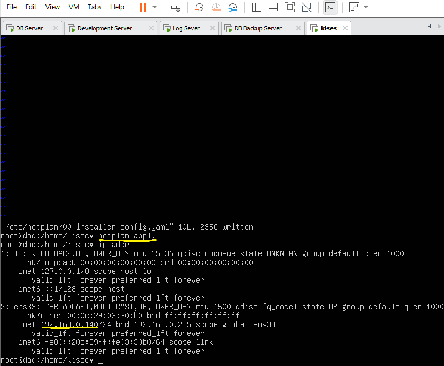Viewport: 444px width, 366px height.
Task: Click the broadcast address 192.168.0.255
Action: (x=162, y=324)
